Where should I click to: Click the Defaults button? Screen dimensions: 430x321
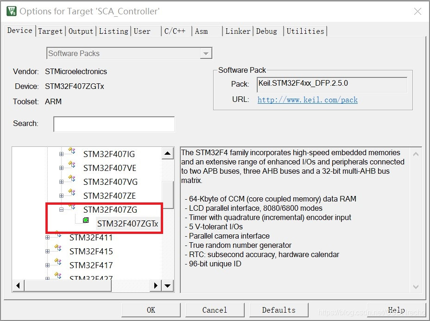(x=278, y=310)
